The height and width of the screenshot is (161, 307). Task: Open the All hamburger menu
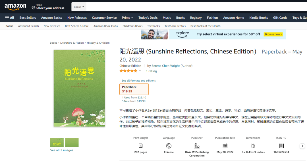9,18
